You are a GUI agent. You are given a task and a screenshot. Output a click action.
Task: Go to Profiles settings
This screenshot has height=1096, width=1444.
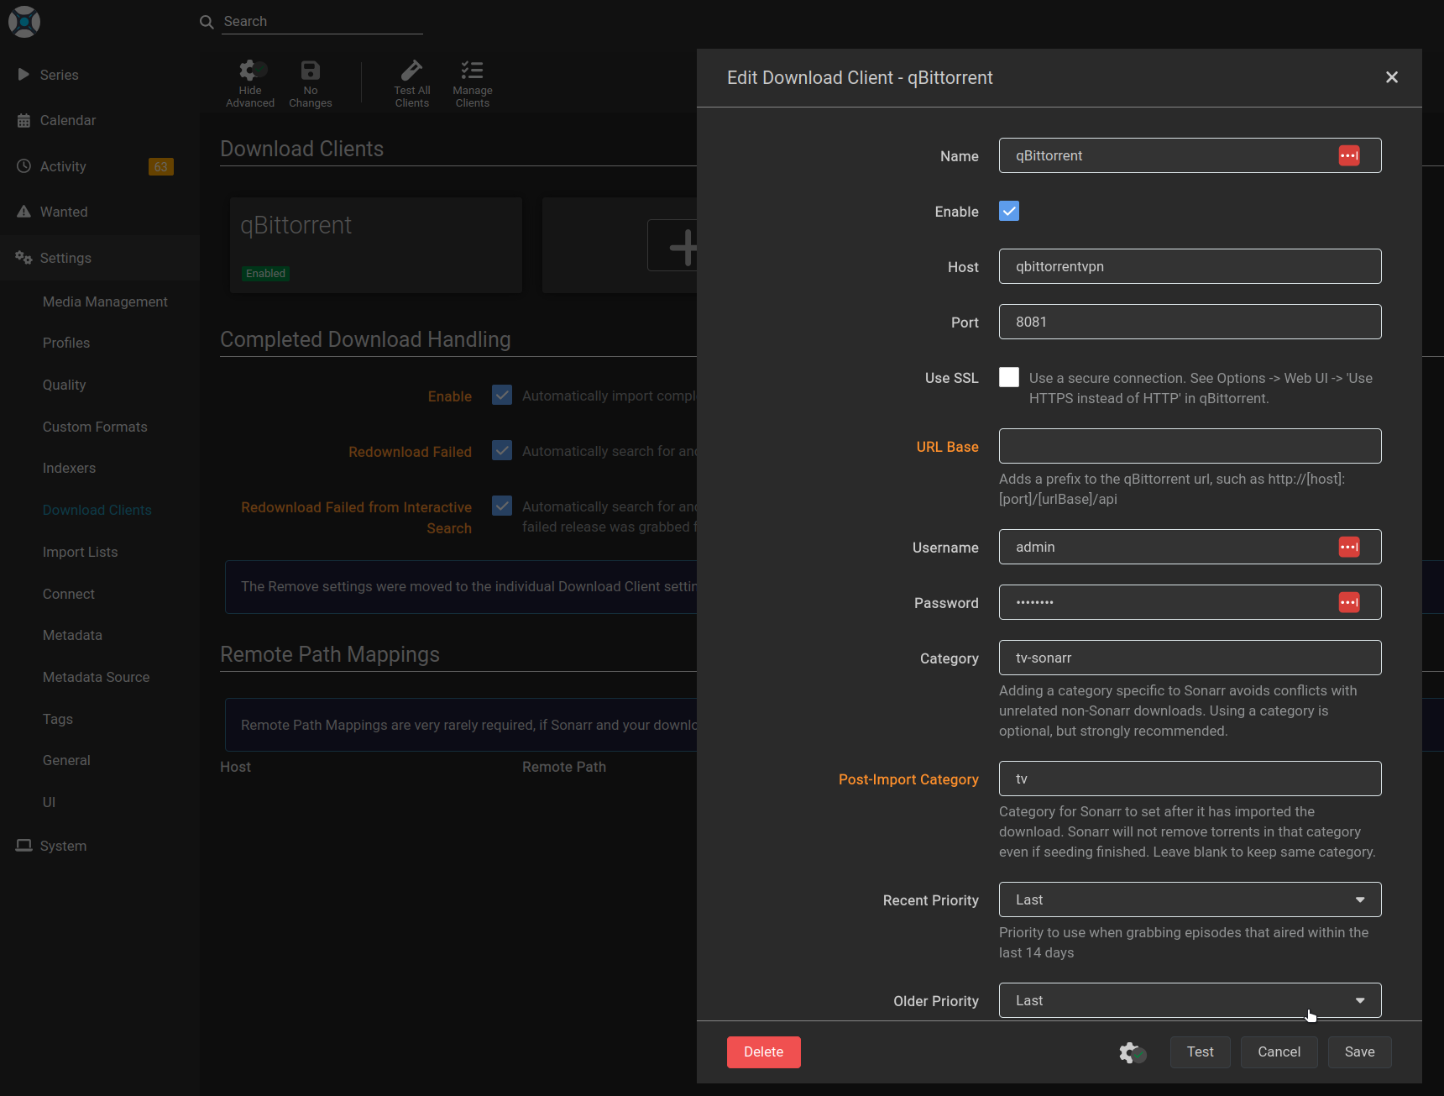66,343
